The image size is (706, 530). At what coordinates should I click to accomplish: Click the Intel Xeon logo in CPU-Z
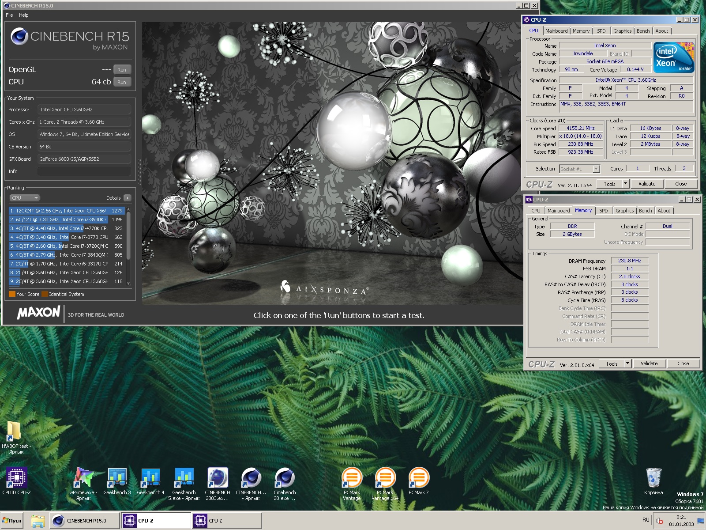point(673,57)
